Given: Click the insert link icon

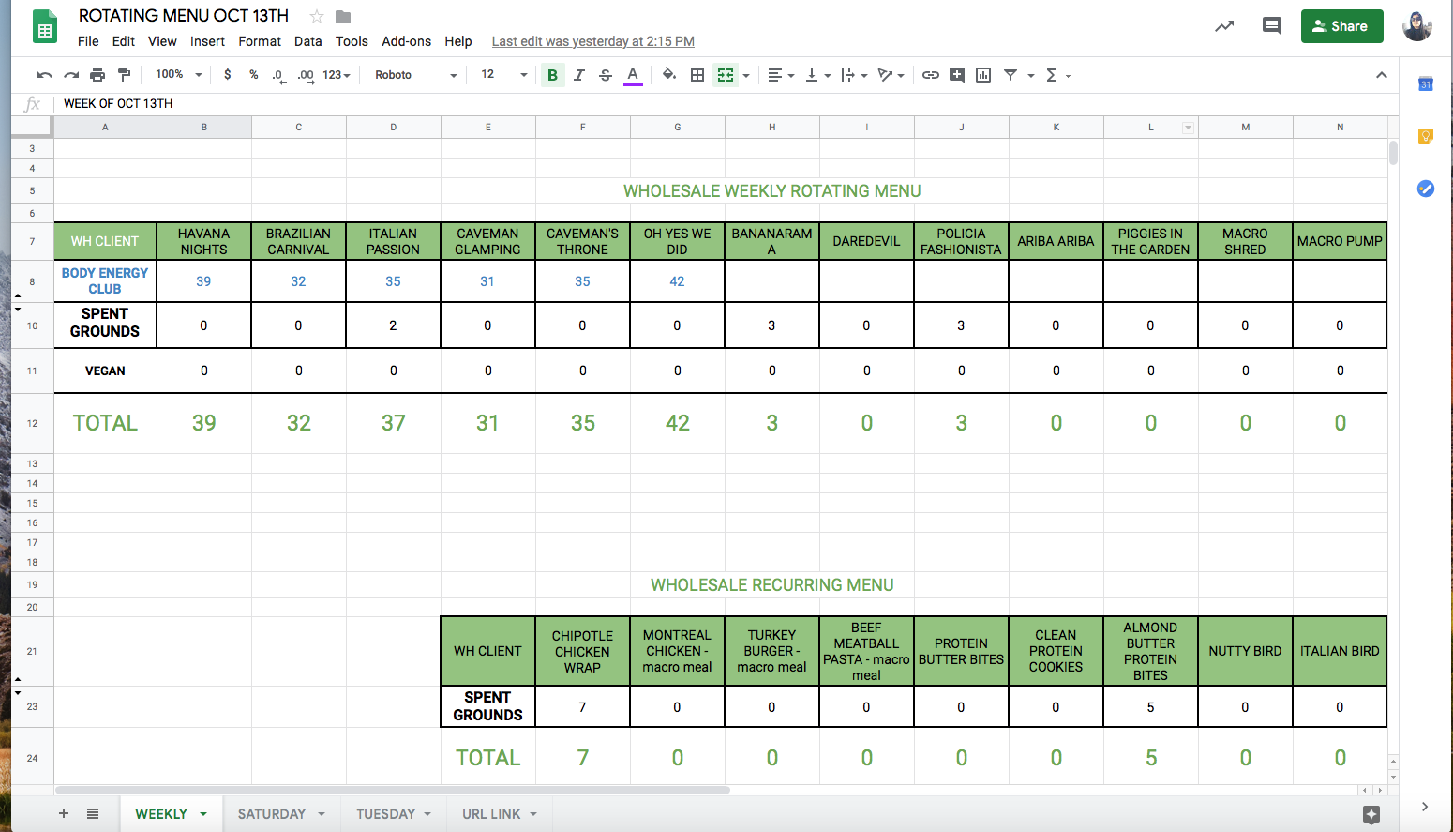Looking at the screenshot, I should pos(930,75).
